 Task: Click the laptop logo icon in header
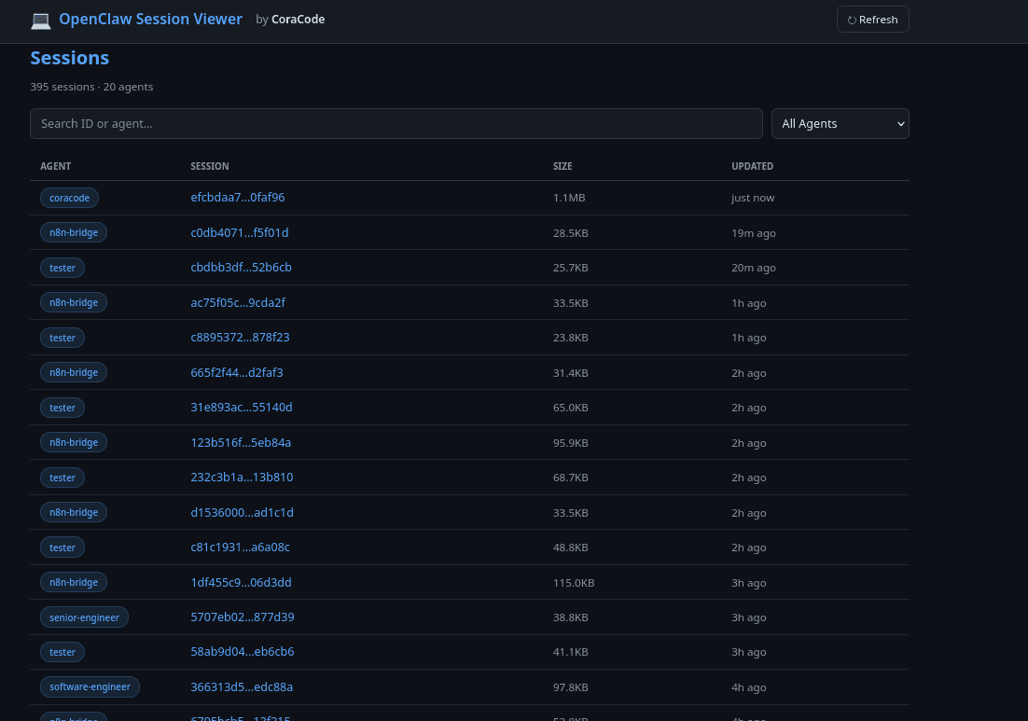(x=41, y=20)
